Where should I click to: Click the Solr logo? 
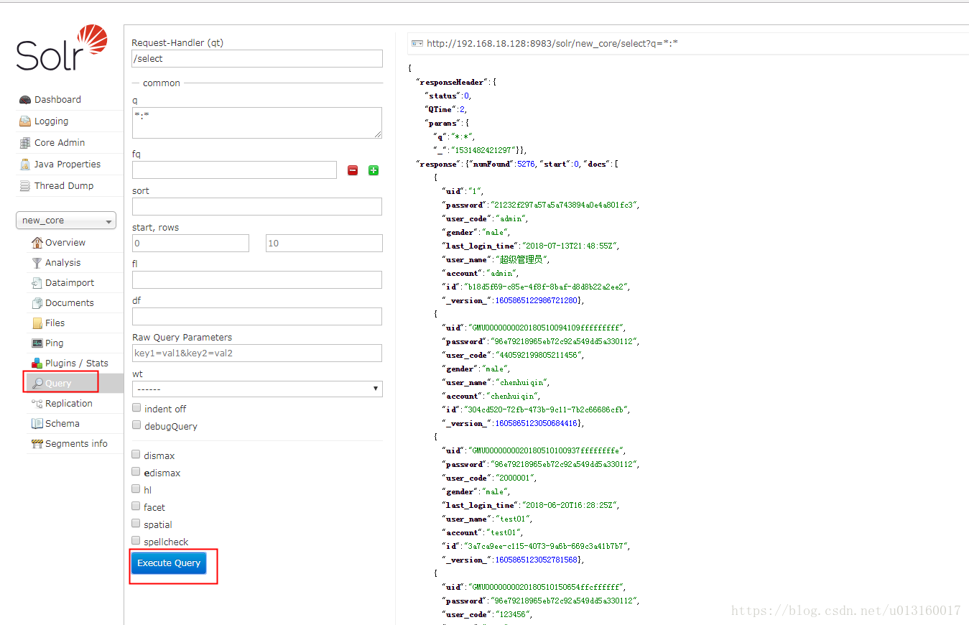[62, 47]
